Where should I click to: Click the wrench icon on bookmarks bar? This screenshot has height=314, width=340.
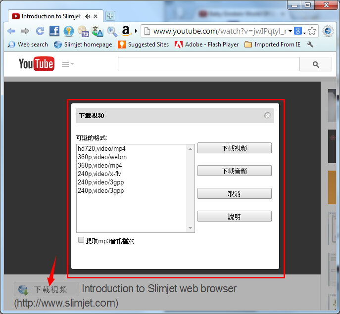point(310,45)
